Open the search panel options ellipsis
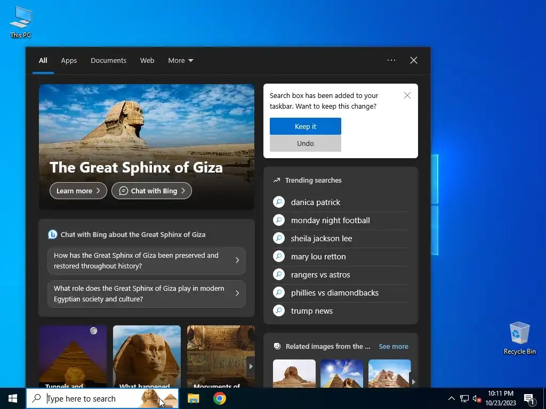The width and height of the screenshot is (546, 409). tap(391, 60)
